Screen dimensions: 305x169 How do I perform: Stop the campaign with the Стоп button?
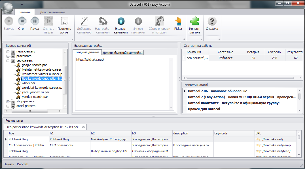tap(22, 21)
